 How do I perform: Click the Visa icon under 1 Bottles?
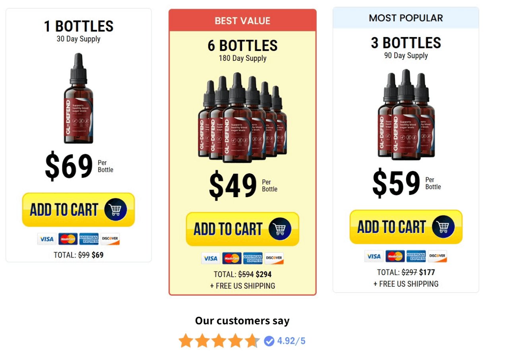(47, 239)
